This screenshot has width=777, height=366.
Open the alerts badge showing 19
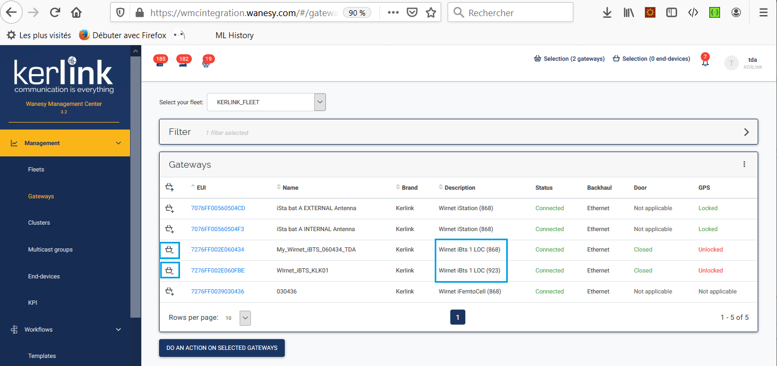click(208, 62)
